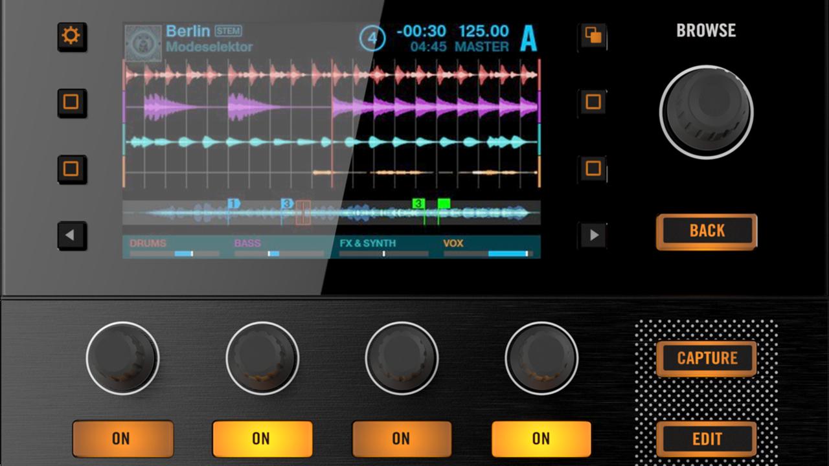This screenshot has width=829, height=466.
Task: Click the purple bass stem waveform
Action: tap(332, 107)
